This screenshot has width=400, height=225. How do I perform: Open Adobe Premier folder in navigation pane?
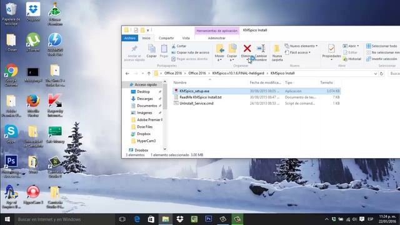click(147, 119)
